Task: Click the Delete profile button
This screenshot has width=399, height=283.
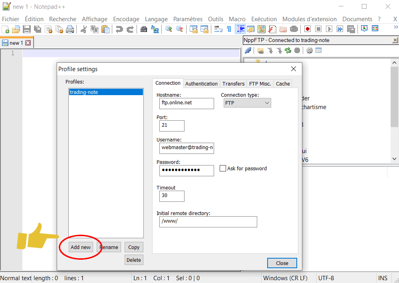Action: (134, 260)
